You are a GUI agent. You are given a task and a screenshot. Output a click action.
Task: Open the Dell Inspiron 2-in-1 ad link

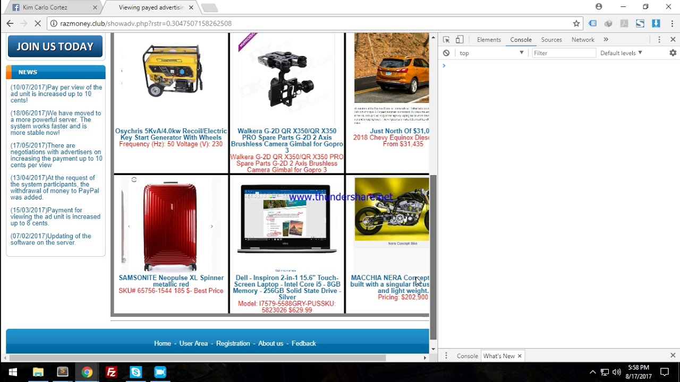(287, 288)
